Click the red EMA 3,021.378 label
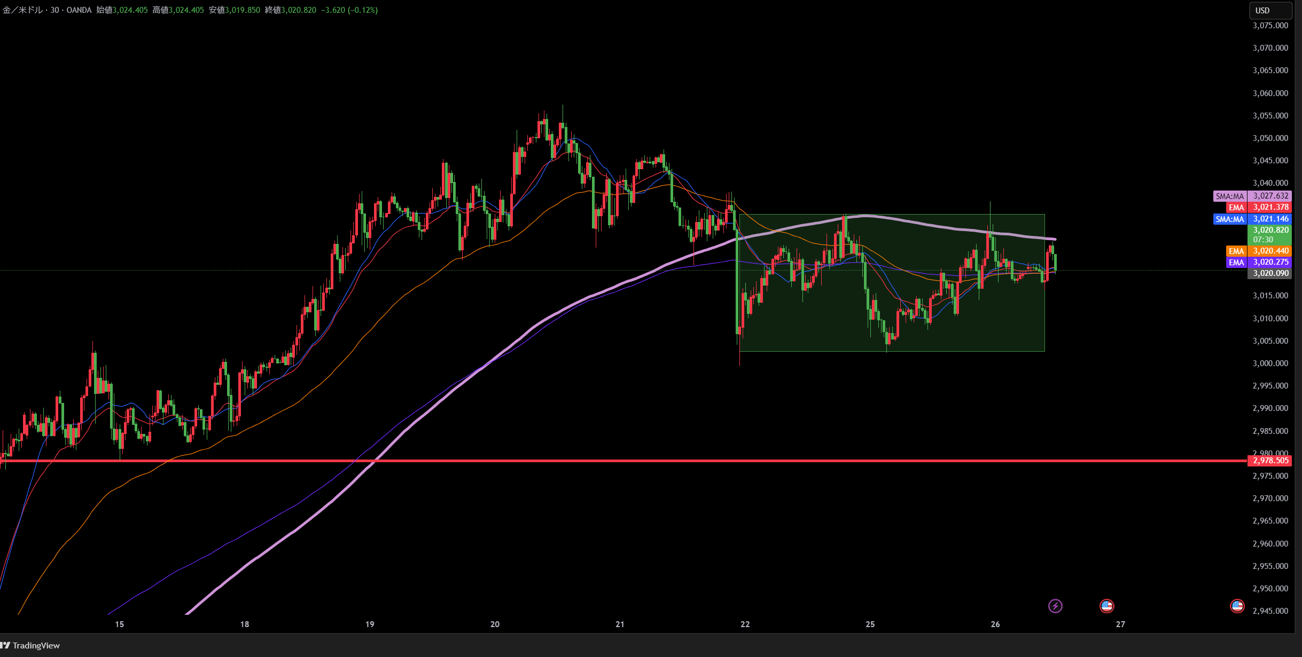Image resolution: width=1302 pixels, height=657 pixels. 1258,207
